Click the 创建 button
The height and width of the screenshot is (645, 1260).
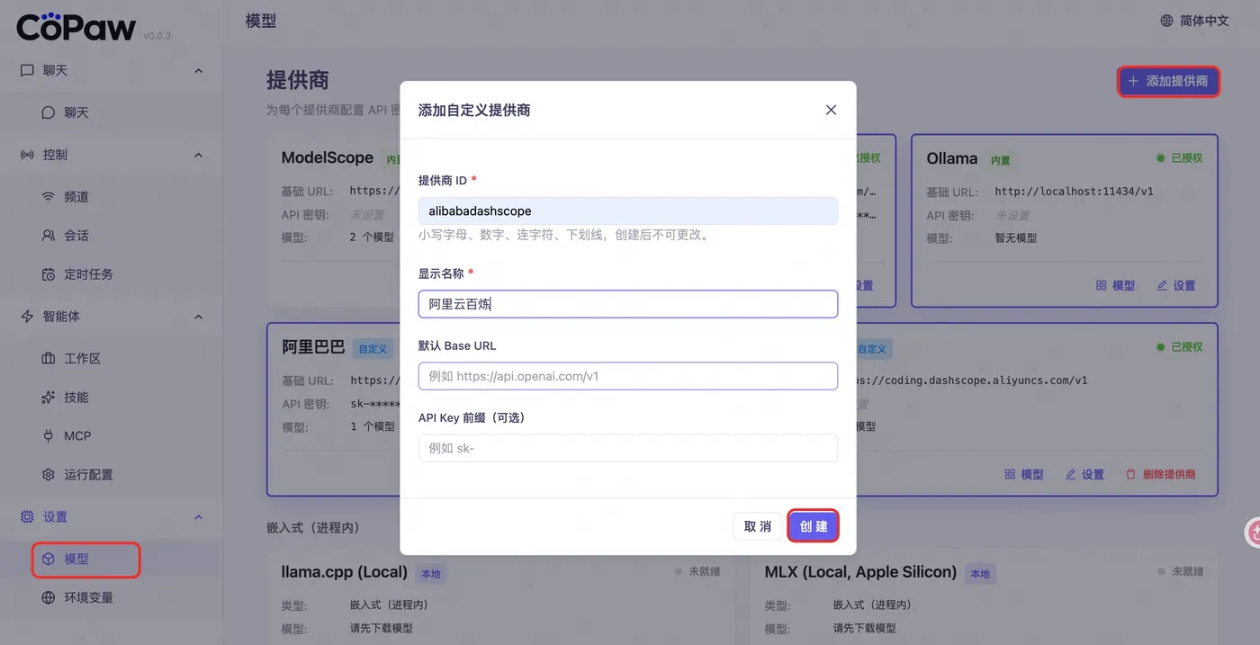click(x=814, y=526)
